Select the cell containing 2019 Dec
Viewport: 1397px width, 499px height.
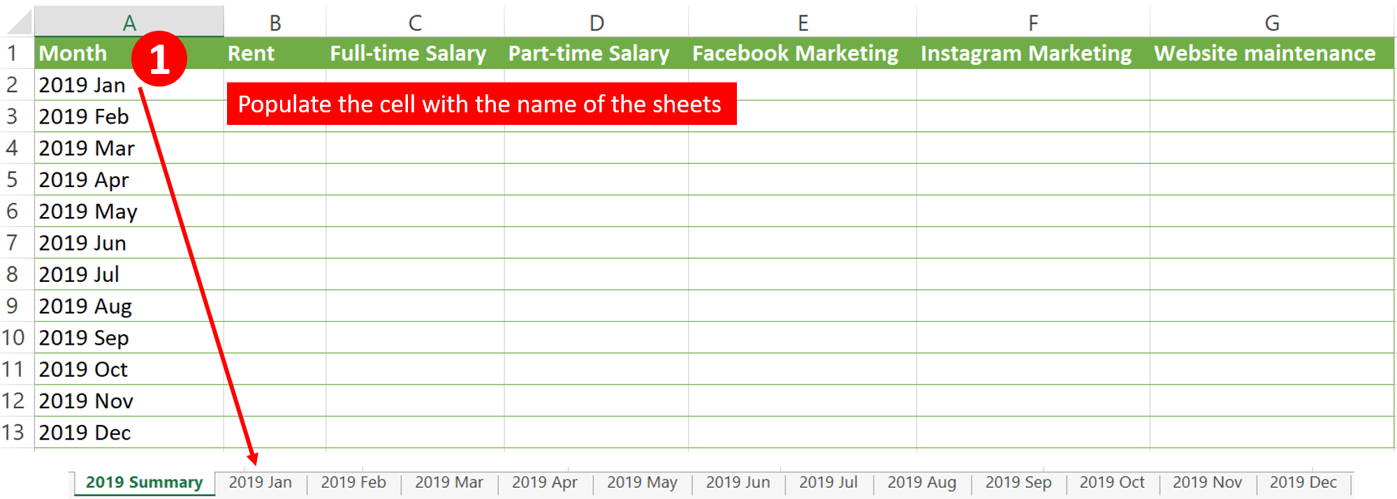tap(85, 432)
